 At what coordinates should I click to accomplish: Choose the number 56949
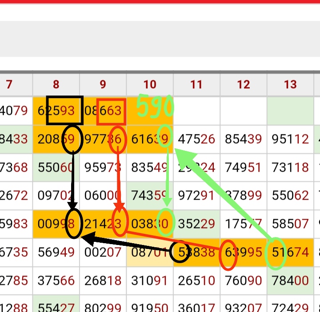click(x=56, y=252)
